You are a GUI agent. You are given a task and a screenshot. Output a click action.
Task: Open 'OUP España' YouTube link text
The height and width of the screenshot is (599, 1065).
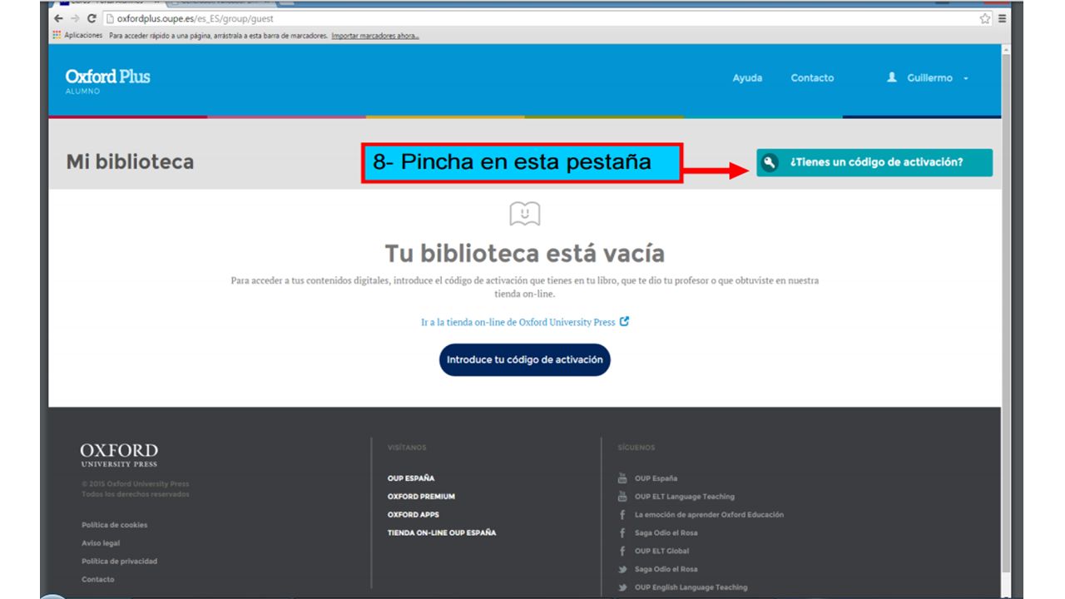click(x=656, y=478)
